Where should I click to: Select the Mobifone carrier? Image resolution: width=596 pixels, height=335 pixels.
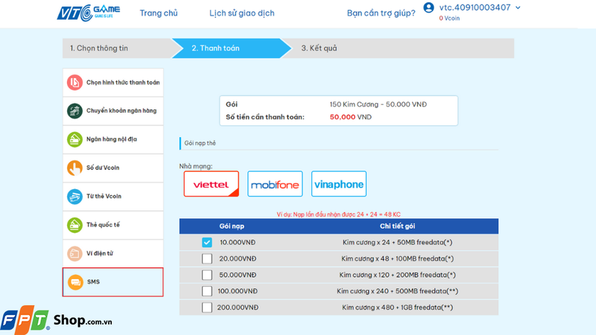tap(275, 184)
